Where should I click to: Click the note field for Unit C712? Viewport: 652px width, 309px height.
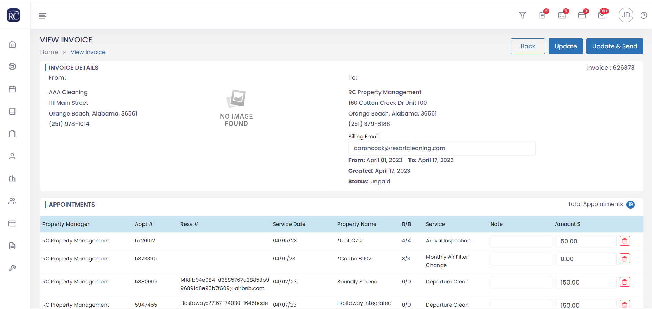click(x=521, y=241)
